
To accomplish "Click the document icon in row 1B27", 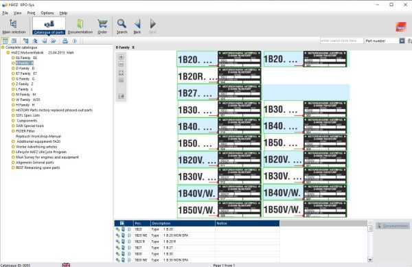I will (x=123, y=248).
